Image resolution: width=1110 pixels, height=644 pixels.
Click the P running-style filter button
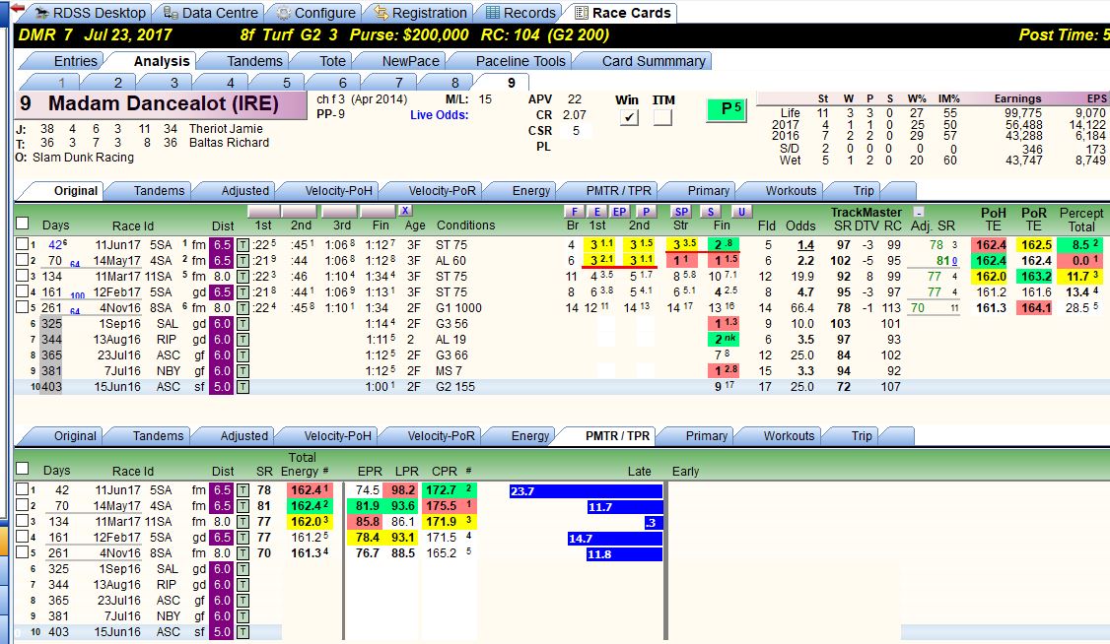645,212
